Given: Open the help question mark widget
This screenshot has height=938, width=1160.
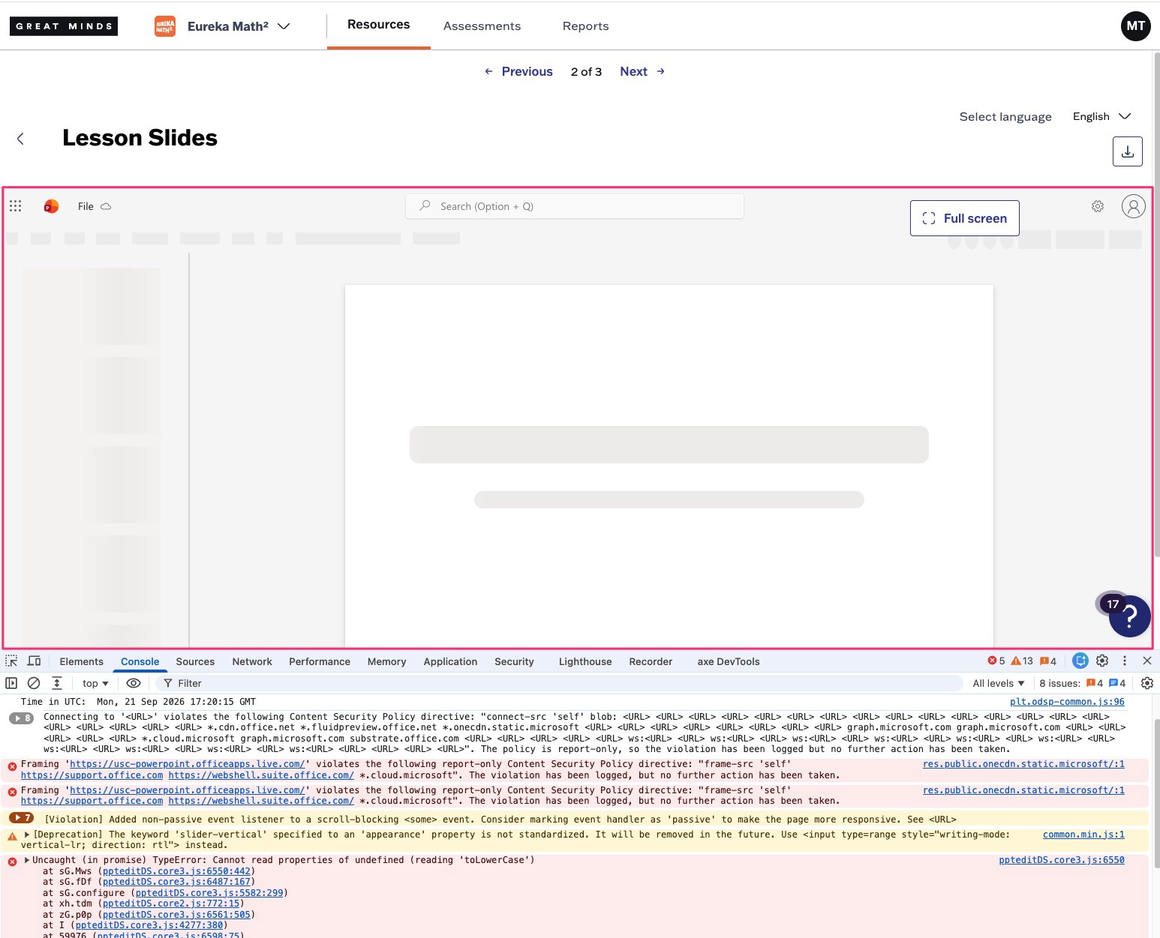Looking at the screenshot, I should coord(1129,616).
